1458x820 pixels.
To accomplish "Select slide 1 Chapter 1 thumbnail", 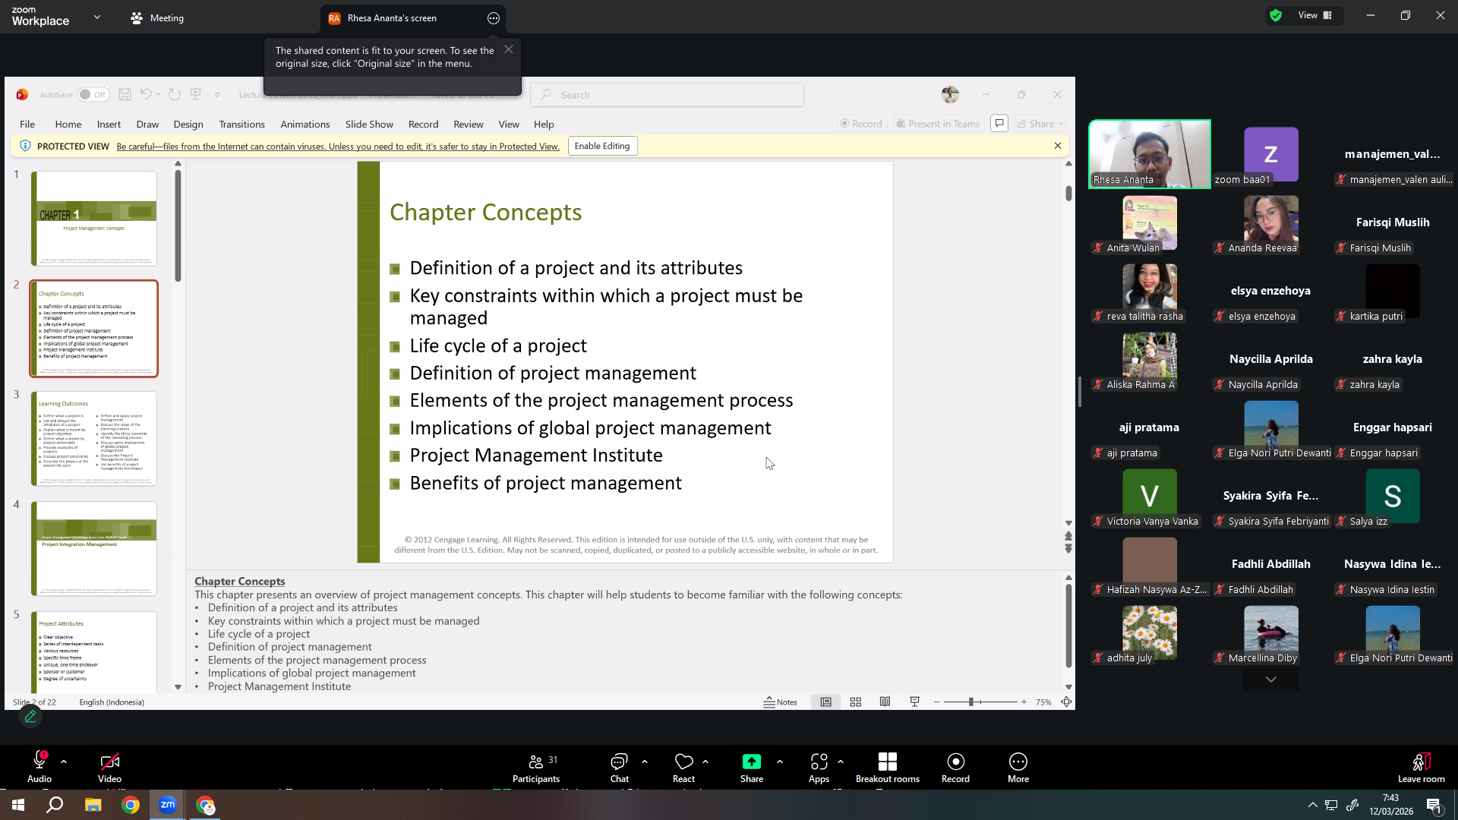I will point(94,218).
